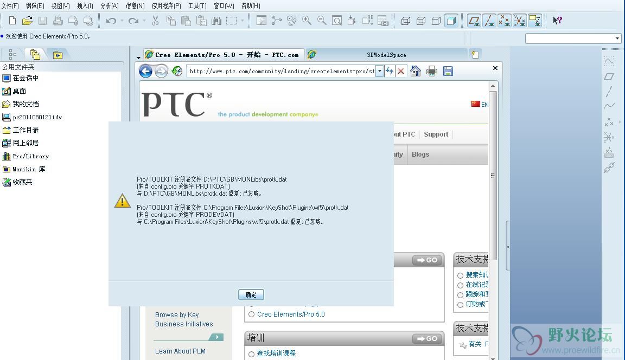The image size is (625, 360).
Task: Open the Blogs link on PTC page
Action: click(x=420, y=154)
